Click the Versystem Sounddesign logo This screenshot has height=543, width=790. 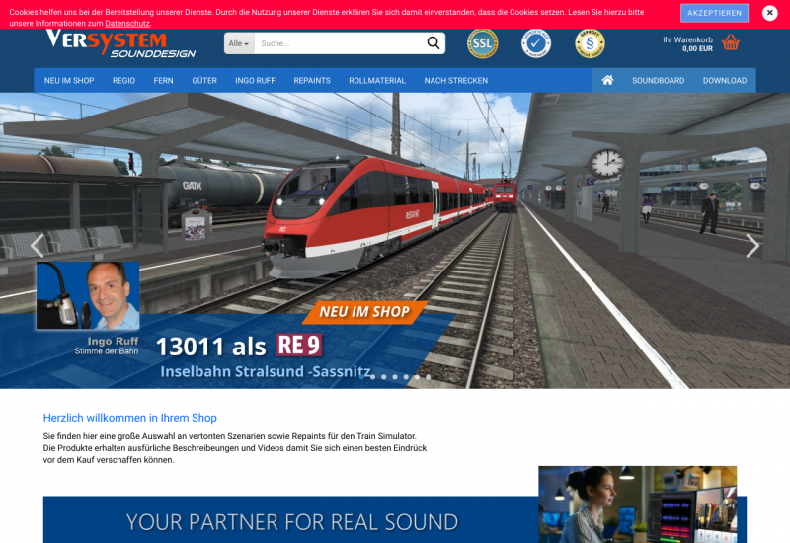[x=120, y=43]
